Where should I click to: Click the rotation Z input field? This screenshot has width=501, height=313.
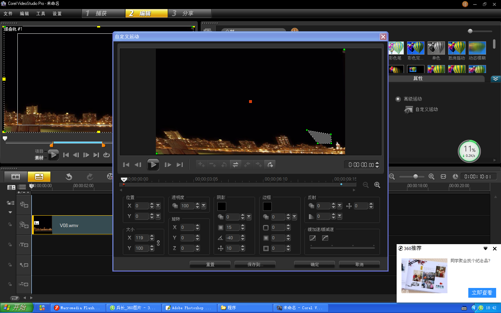pyautogui.click(x=187, y=248)
